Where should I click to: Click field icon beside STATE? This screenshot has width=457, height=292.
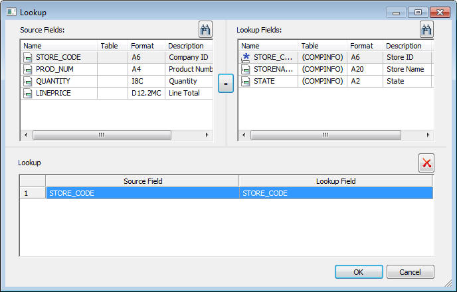(x=246, y=81)
